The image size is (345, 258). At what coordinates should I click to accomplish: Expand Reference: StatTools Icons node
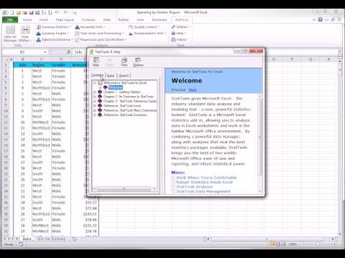(95, 105)
